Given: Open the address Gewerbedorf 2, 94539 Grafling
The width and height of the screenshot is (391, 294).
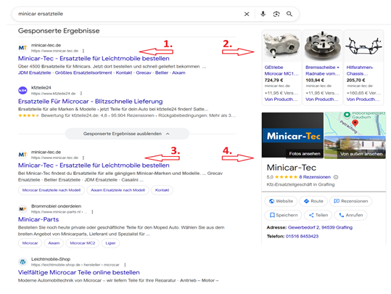Looking at the screenshot, I should [320, 228].
